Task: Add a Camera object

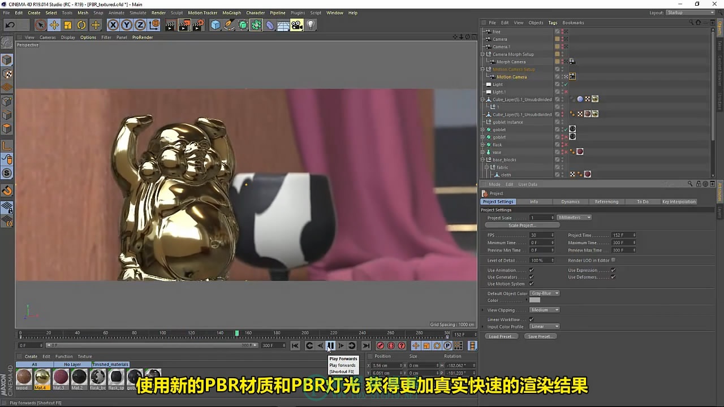Action: pyautogui.click(x=297, y=25)
